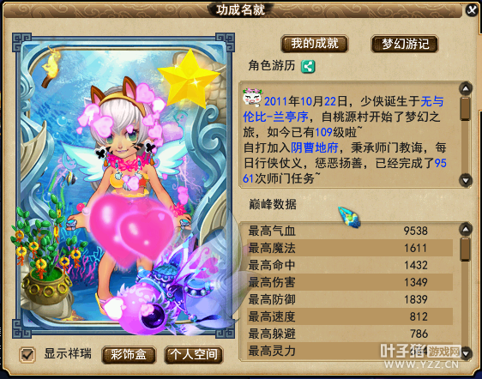482x379 pixels.
Task: Open 个人空间 personal space
Action: (x=193, y=355)
